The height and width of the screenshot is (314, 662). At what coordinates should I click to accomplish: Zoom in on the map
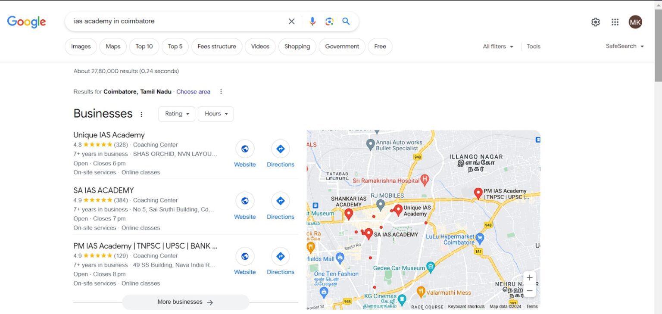530,278
